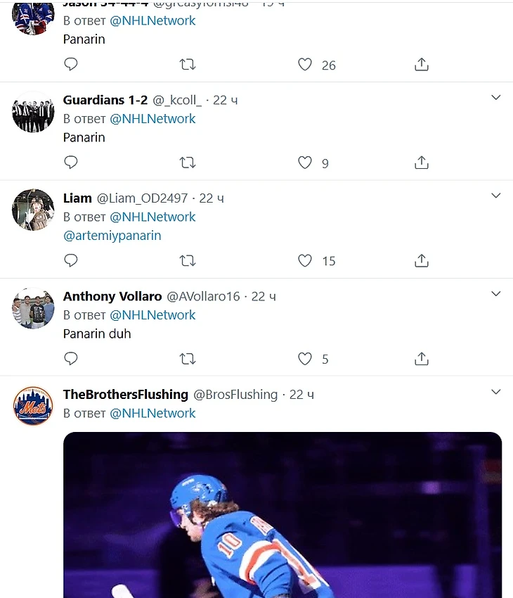The height and width of the screenshot is (598, 513).
Task: Open chevron menu on TheBrothersFlushing tweet
Action: click(x=495, y=392)
